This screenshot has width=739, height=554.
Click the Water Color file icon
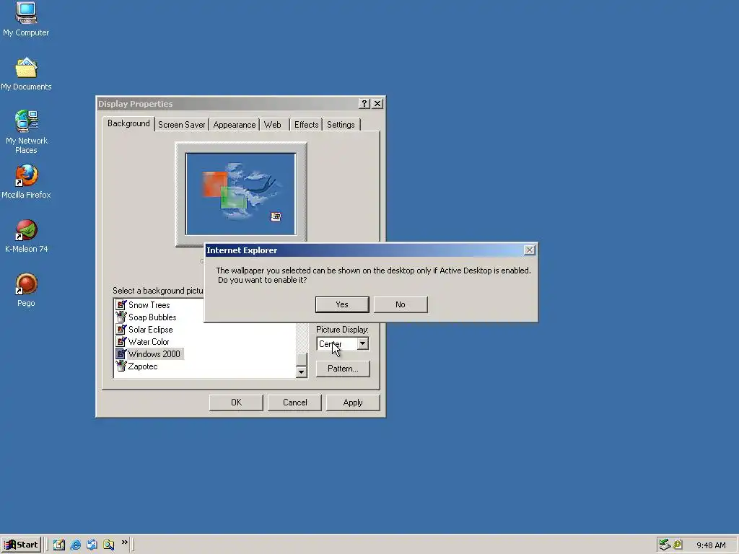point(121,341)
